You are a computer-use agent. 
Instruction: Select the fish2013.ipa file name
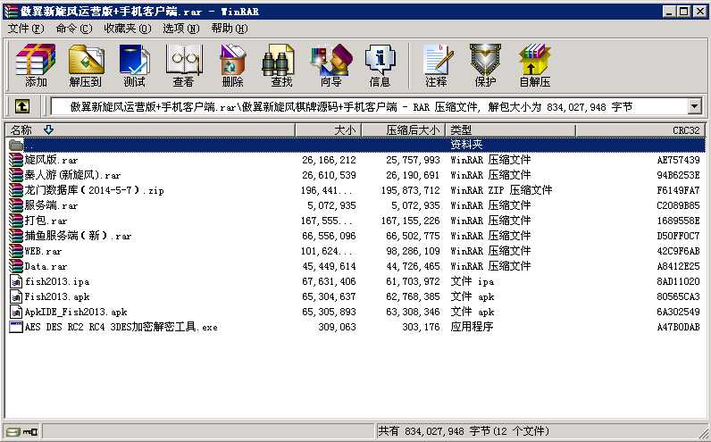57,281
